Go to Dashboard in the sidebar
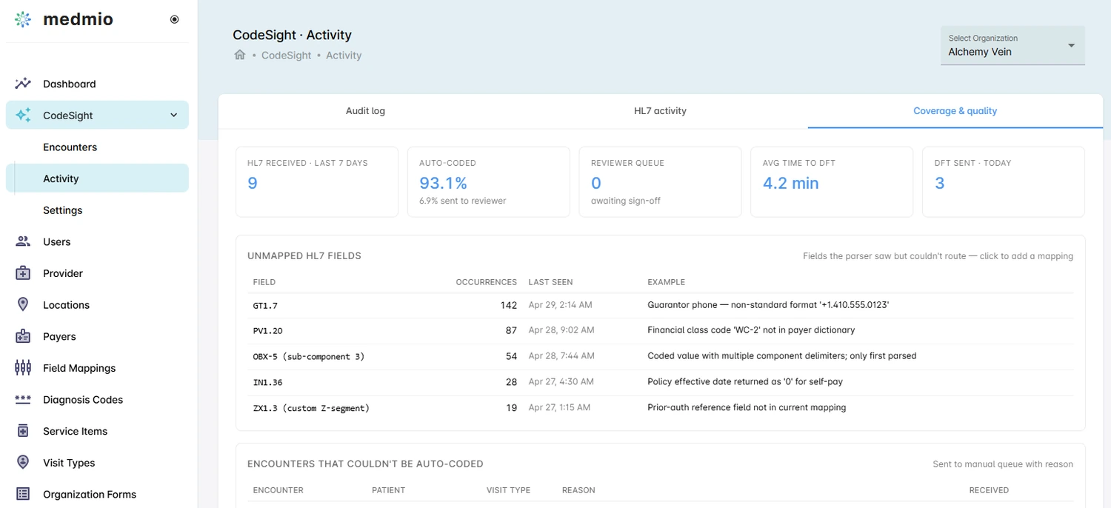The height and width of the screenshot is (508, 1111). 97,84
